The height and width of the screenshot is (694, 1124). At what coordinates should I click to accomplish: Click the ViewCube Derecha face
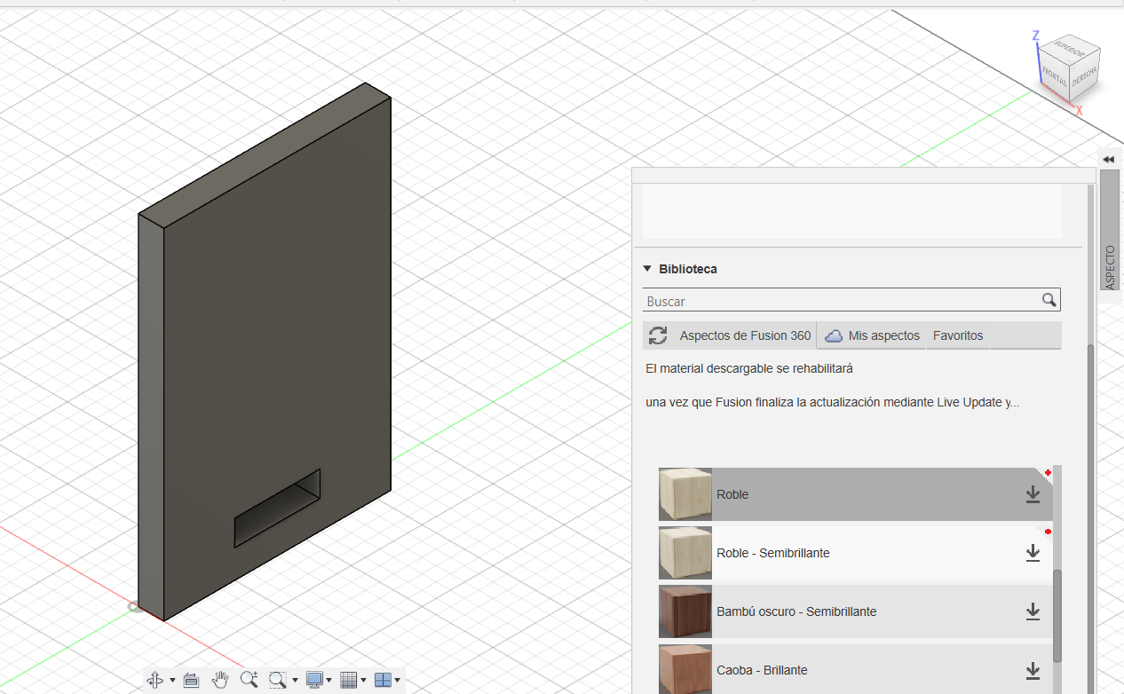[x=1085, y=75]
